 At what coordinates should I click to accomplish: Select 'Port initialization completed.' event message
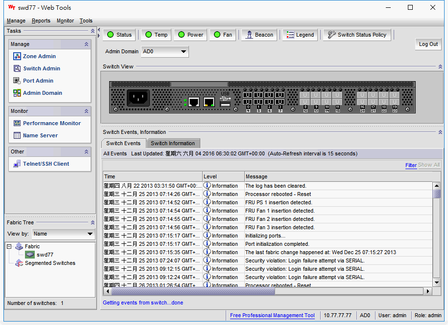pos(277,244)
